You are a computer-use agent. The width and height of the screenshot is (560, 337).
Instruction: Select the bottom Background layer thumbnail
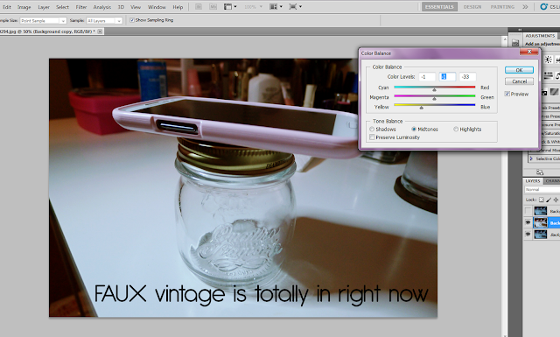tap(541, 235)
